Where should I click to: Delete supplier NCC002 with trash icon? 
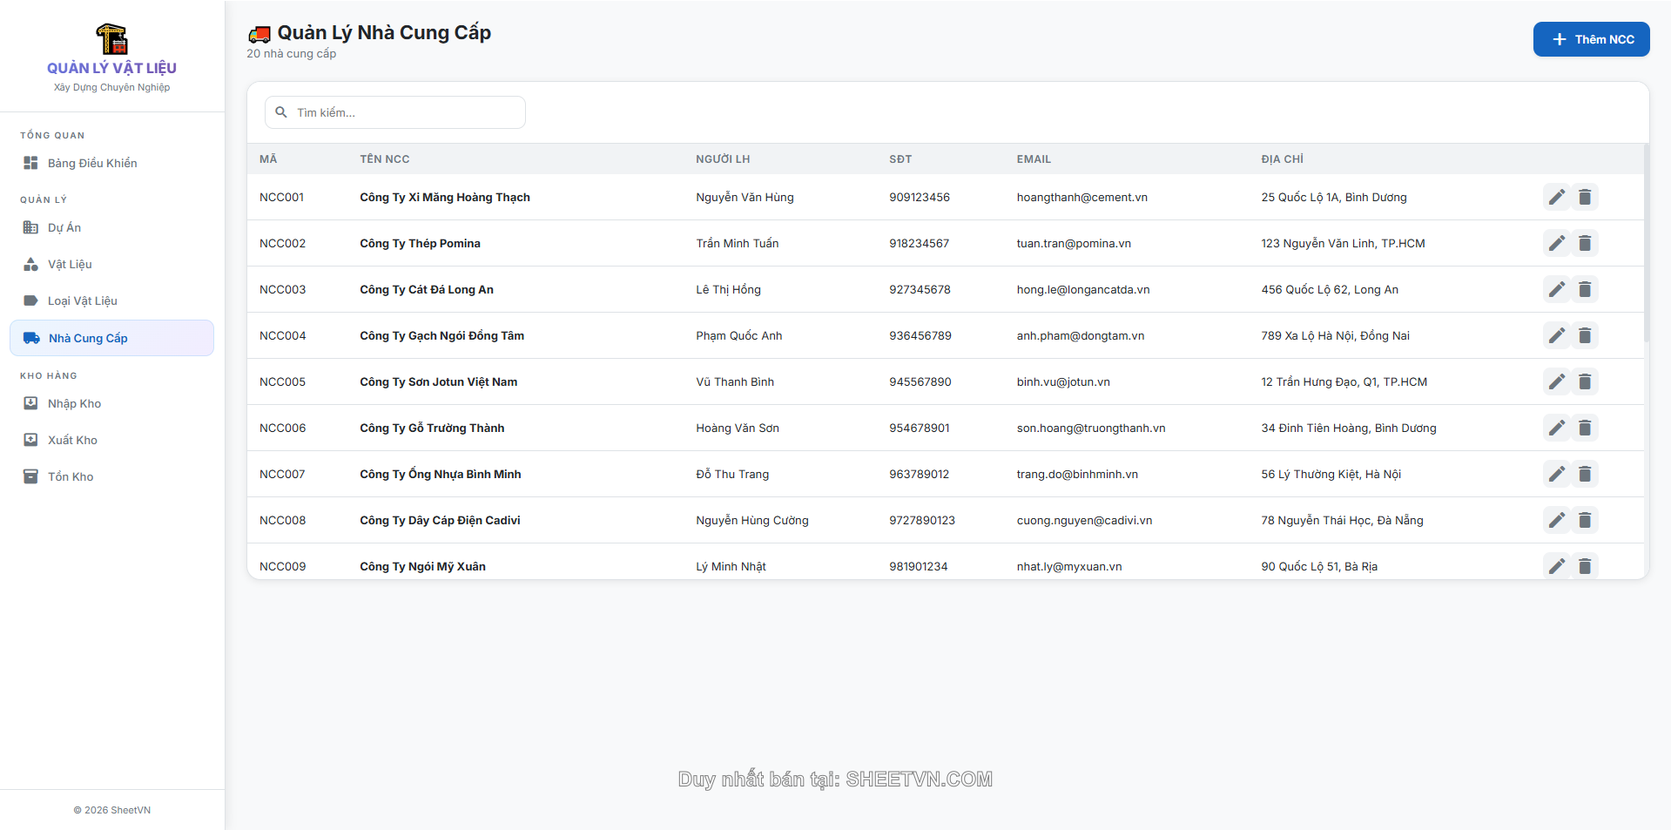(1585, 243)
